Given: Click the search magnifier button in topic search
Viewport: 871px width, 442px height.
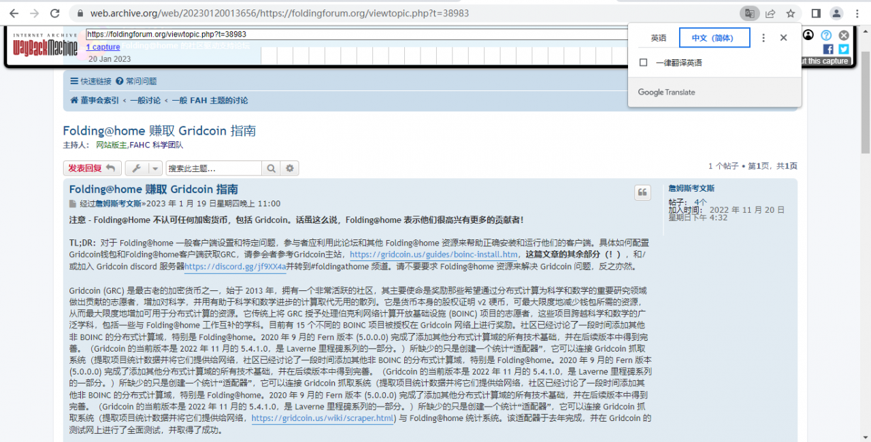Looking at the screenshot, I should coord(271,169).
